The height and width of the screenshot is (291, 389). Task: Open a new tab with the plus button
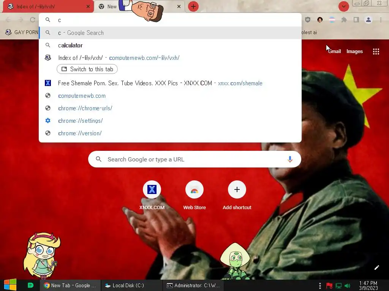point(193,6)
